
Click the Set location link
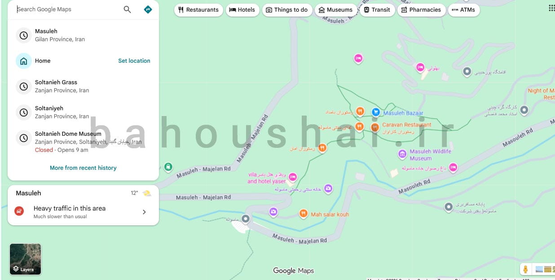point(134,61)
